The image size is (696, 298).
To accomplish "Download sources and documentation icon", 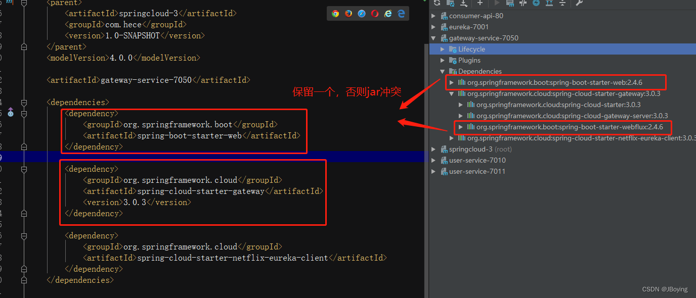I will point(464,3).
